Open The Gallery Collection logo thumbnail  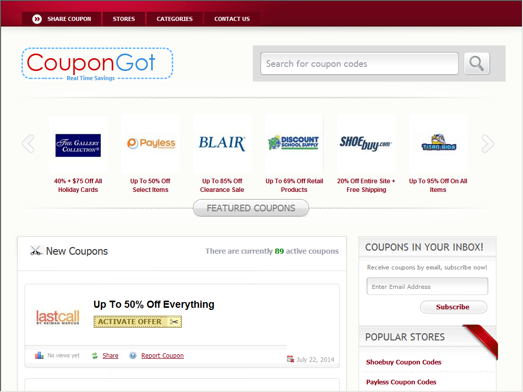(x=78, y=145)
